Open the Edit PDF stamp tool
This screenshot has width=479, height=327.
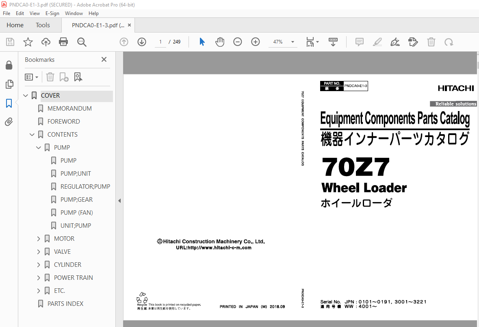point(413,42)
